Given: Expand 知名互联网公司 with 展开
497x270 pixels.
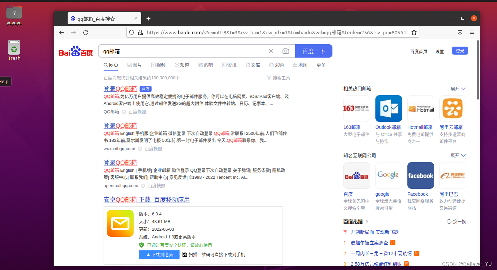Looking at the screenshot, I should point(458,155).
